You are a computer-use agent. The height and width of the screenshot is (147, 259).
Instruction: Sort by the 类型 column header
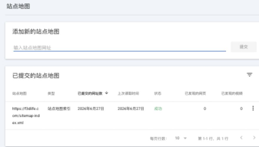tap(51, 93)
